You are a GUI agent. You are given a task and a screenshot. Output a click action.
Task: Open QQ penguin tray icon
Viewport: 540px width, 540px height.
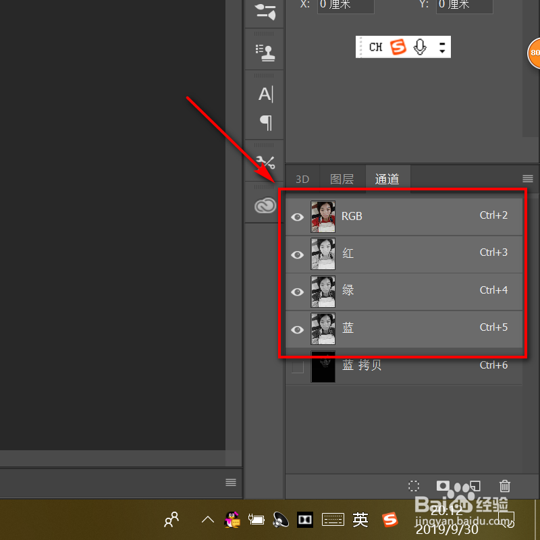click(232, 519)
